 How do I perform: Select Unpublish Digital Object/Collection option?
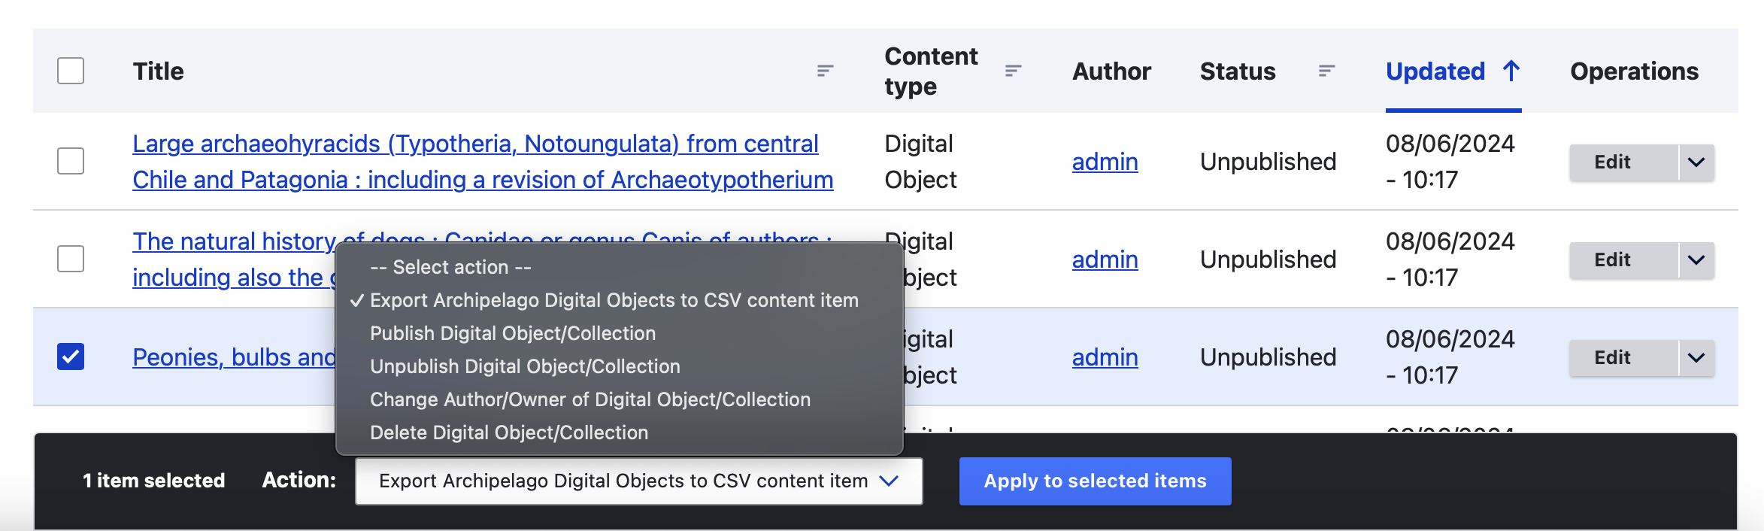click(x=525, y=366)
